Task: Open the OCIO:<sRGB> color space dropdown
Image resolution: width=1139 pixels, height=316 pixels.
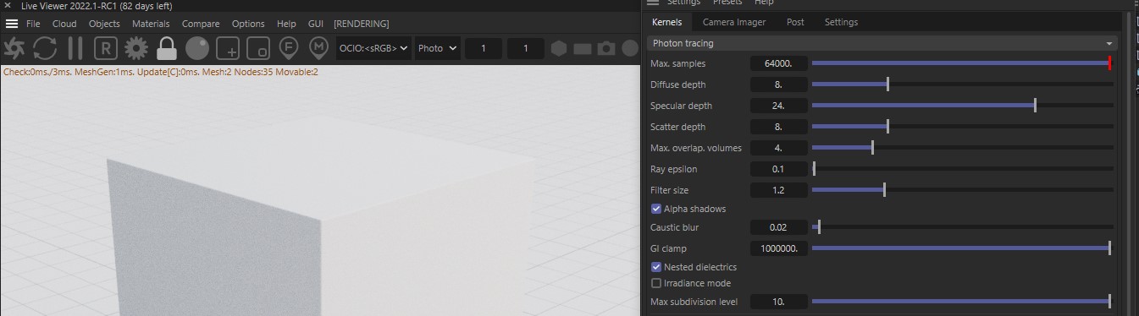Action: click(373, 48)
